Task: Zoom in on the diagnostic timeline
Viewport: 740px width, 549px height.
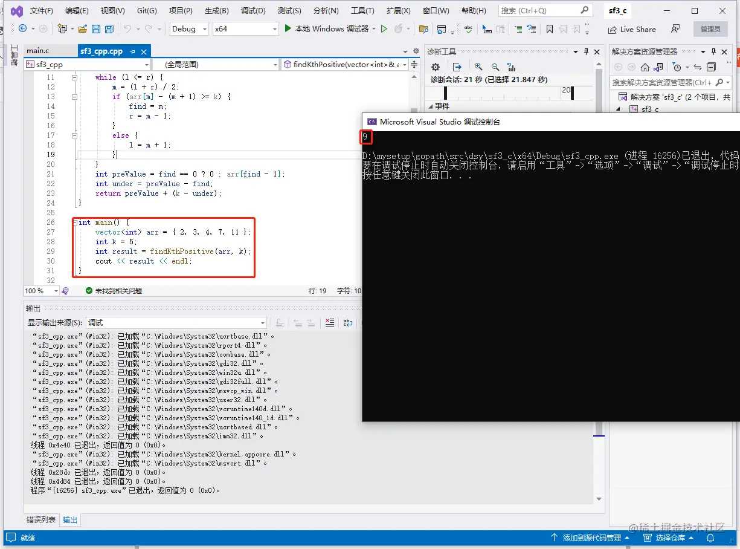Action: [478, 67]
